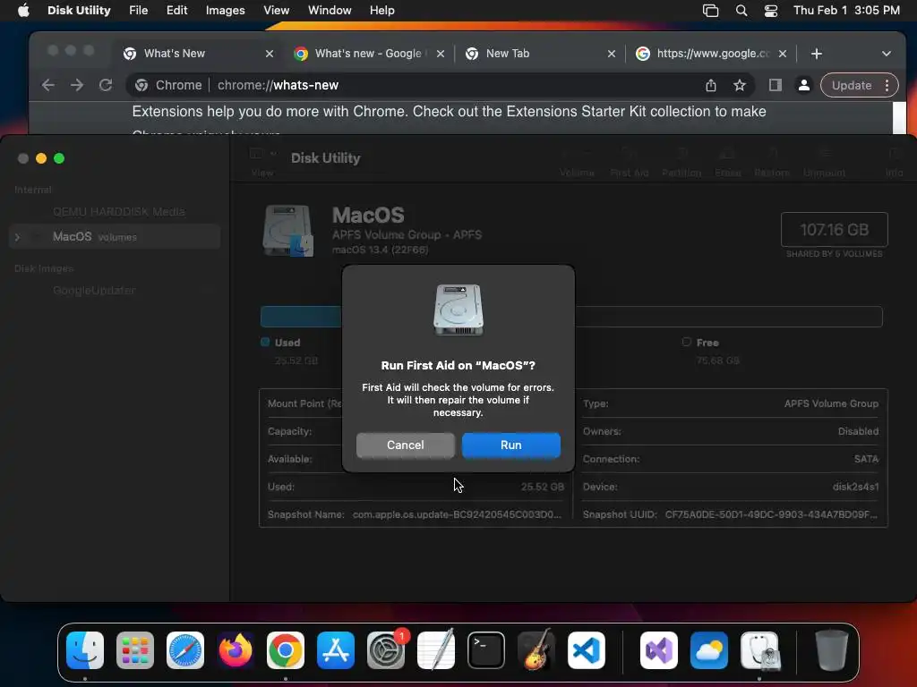Image resolution: width=917 pixels, height=687 pixels.
Task: Open Firefox from the Dock
Action: point(236,650)
